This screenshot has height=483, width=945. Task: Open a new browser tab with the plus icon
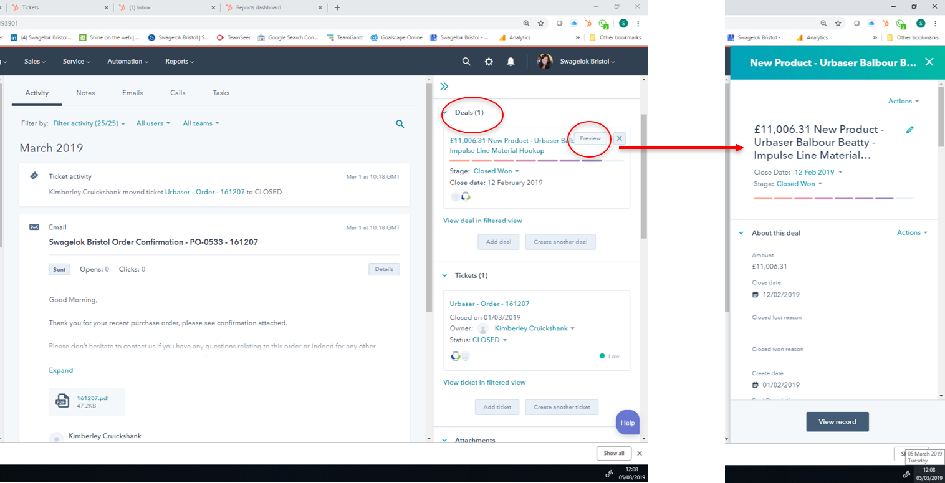pyautogui.click(x=337, y=7)
